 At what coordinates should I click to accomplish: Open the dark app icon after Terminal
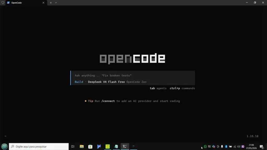coord(133,146)
